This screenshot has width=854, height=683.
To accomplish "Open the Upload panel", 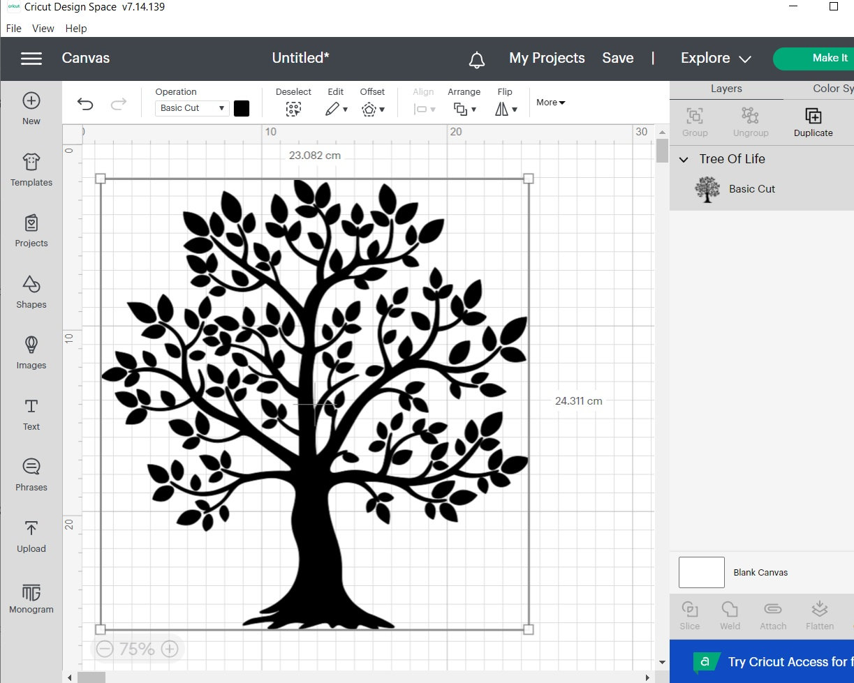I will click(x=31, y=537).
